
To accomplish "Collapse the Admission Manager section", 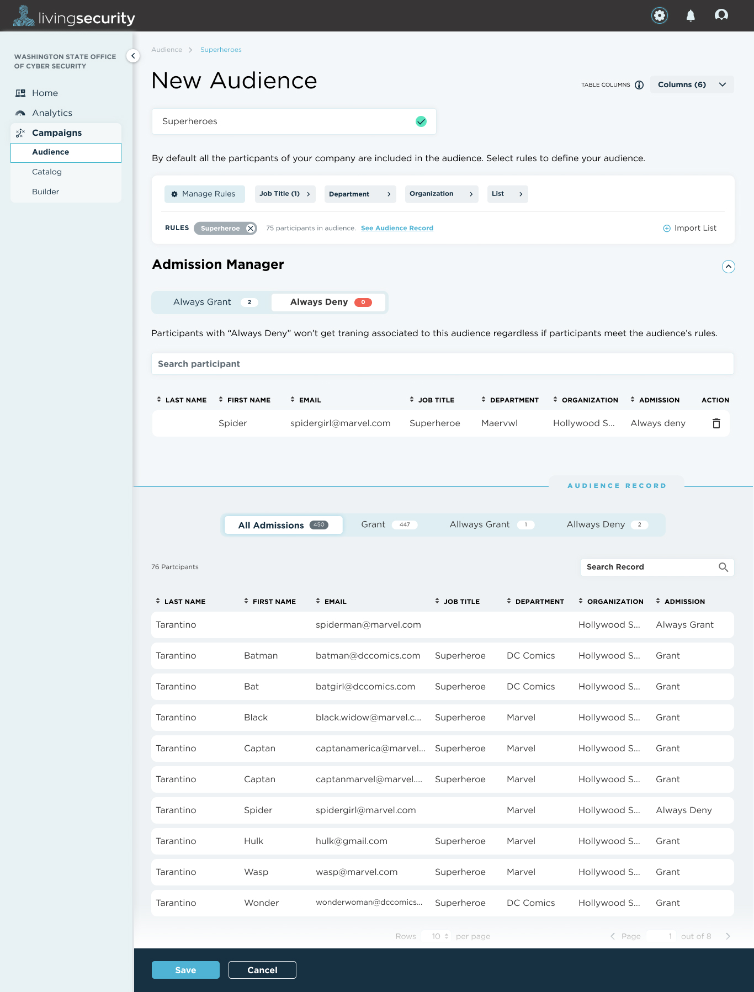I will click(729, 267).
